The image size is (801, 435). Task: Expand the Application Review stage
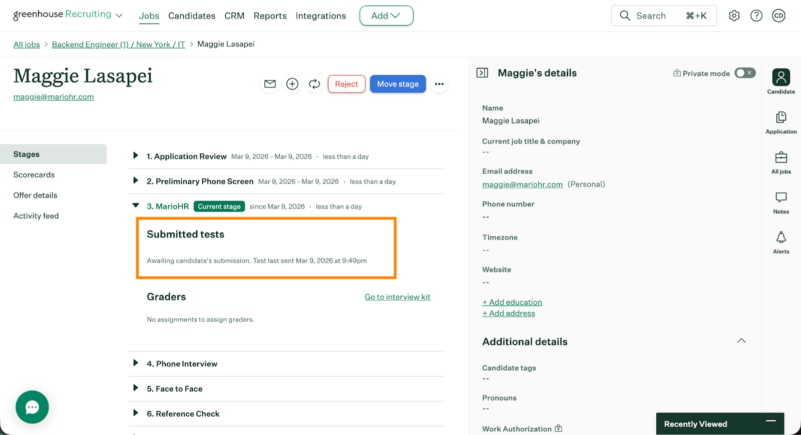click(135, 156)
